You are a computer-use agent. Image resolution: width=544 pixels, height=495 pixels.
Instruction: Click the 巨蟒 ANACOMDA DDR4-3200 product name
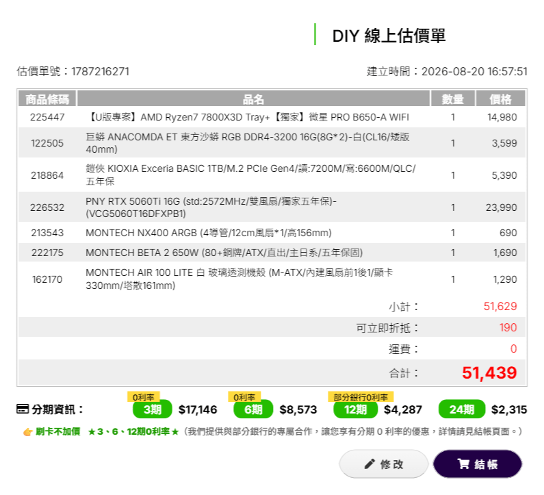click(248, 143)
